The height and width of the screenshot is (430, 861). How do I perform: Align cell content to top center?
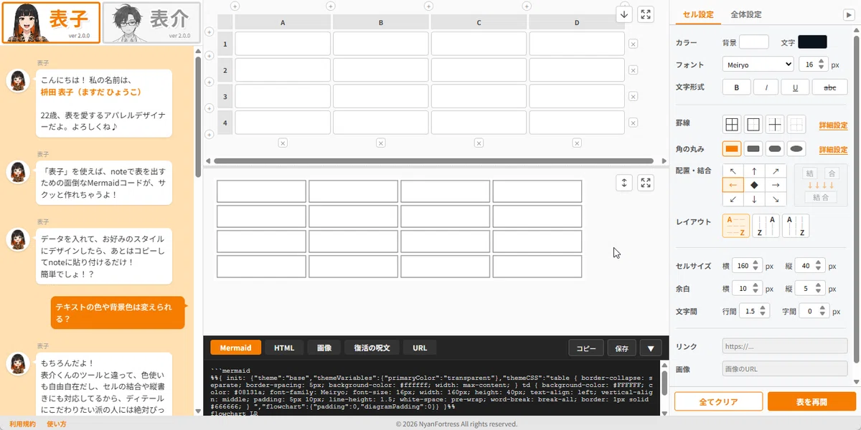pos(754,171)
